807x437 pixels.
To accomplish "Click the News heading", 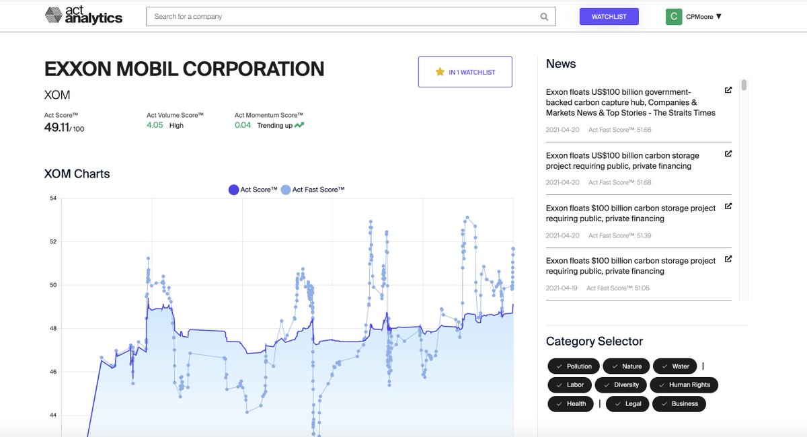I will 561,64.
